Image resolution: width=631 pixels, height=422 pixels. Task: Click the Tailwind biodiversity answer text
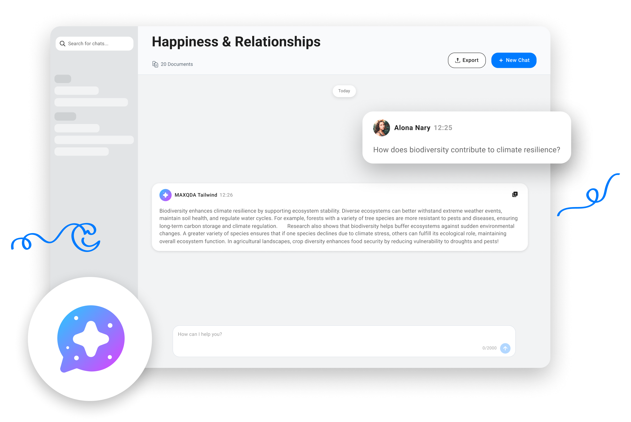tap(338, 226)
